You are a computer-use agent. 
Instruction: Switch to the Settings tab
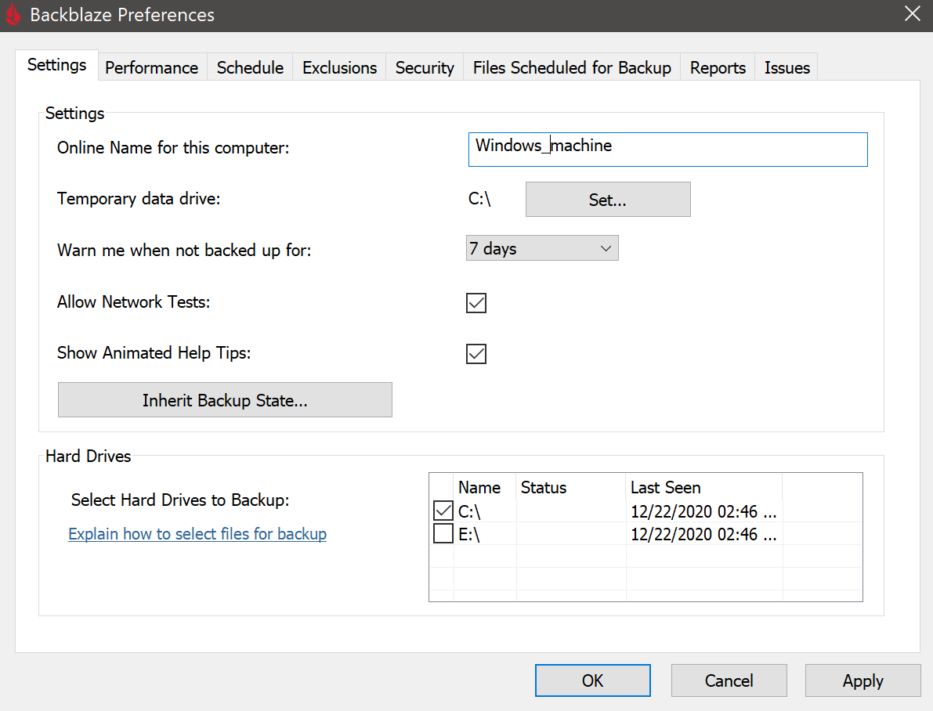point(57,65)
